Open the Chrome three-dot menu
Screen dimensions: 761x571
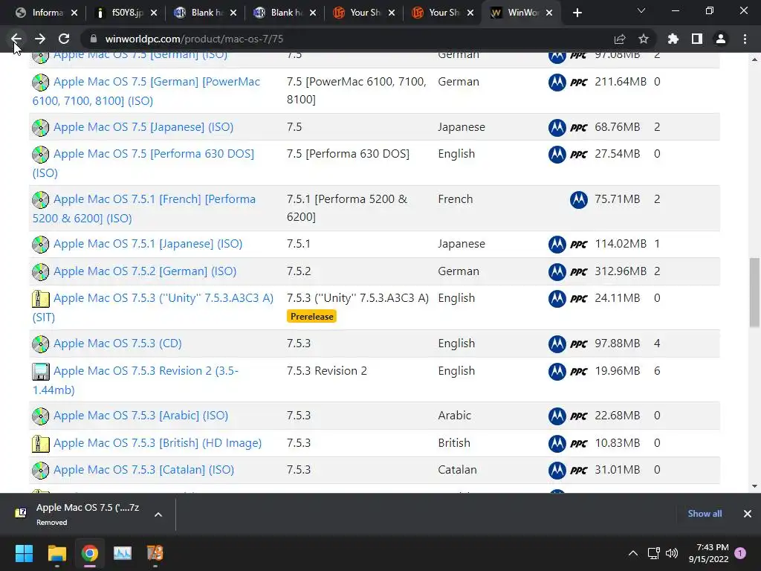click(745, 39)
